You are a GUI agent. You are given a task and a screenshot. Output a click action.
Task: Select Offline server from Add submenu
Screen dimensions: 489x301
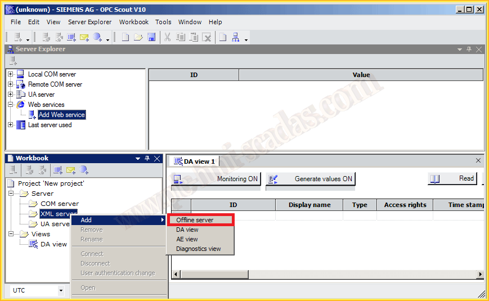[195, 220]
